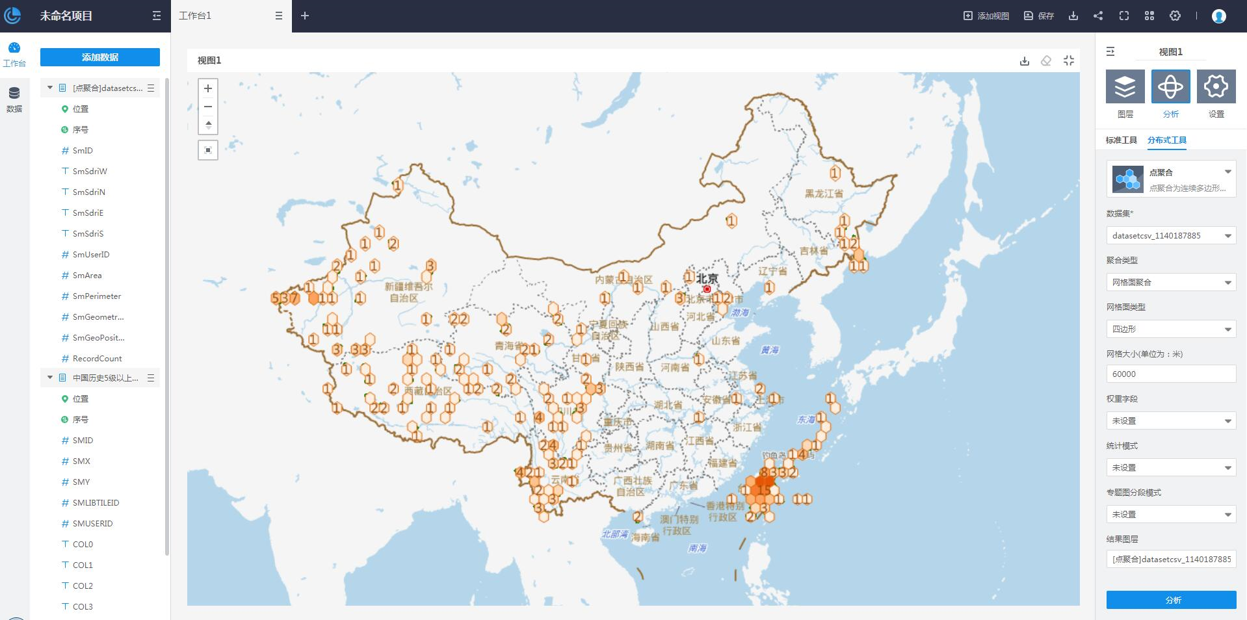This screenshot has height=620, width=1247.
Task: Select the 分析 analysis panel icon
Action: (x=1170, y=86)
